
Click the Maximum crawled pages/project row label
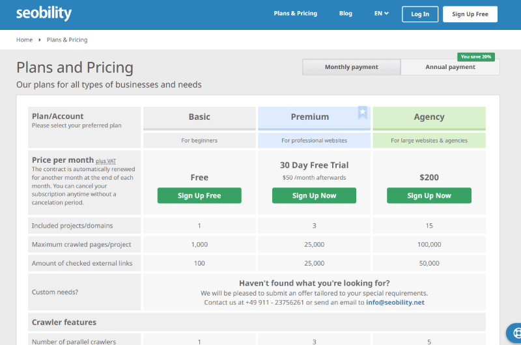[x=81, y=244]
